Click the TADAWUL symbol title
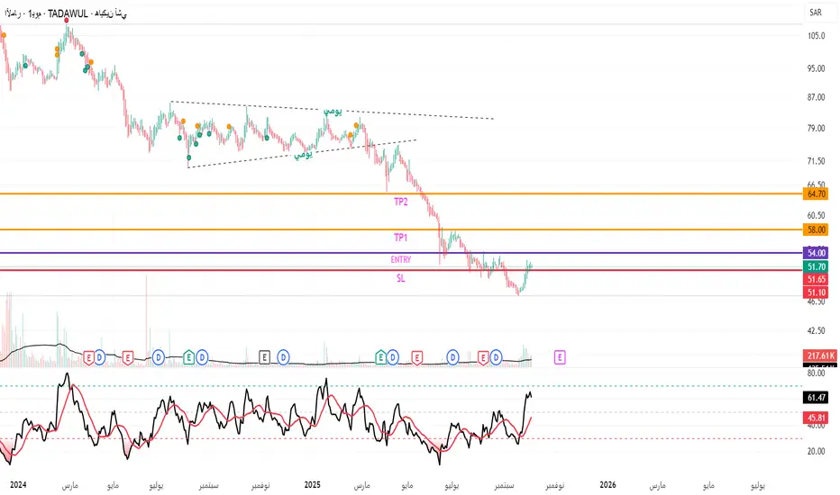 point(68,13)
